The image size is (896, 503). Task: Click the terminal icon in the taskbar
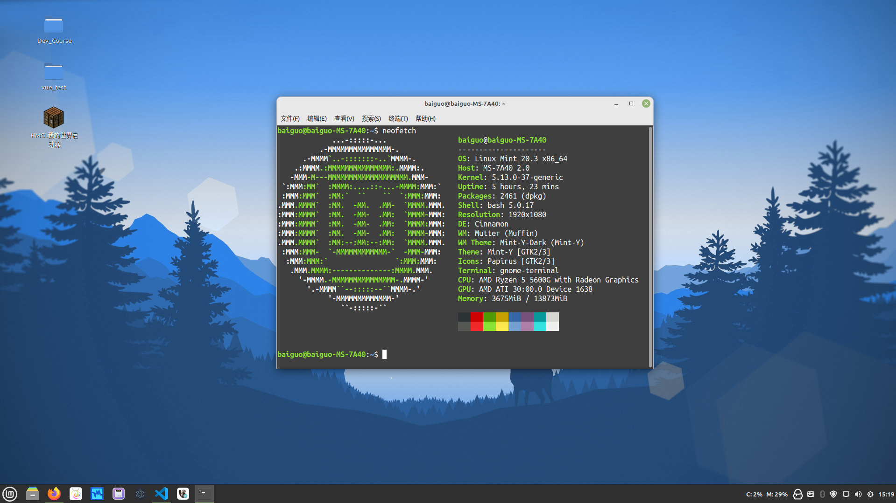tap(204, 494)
